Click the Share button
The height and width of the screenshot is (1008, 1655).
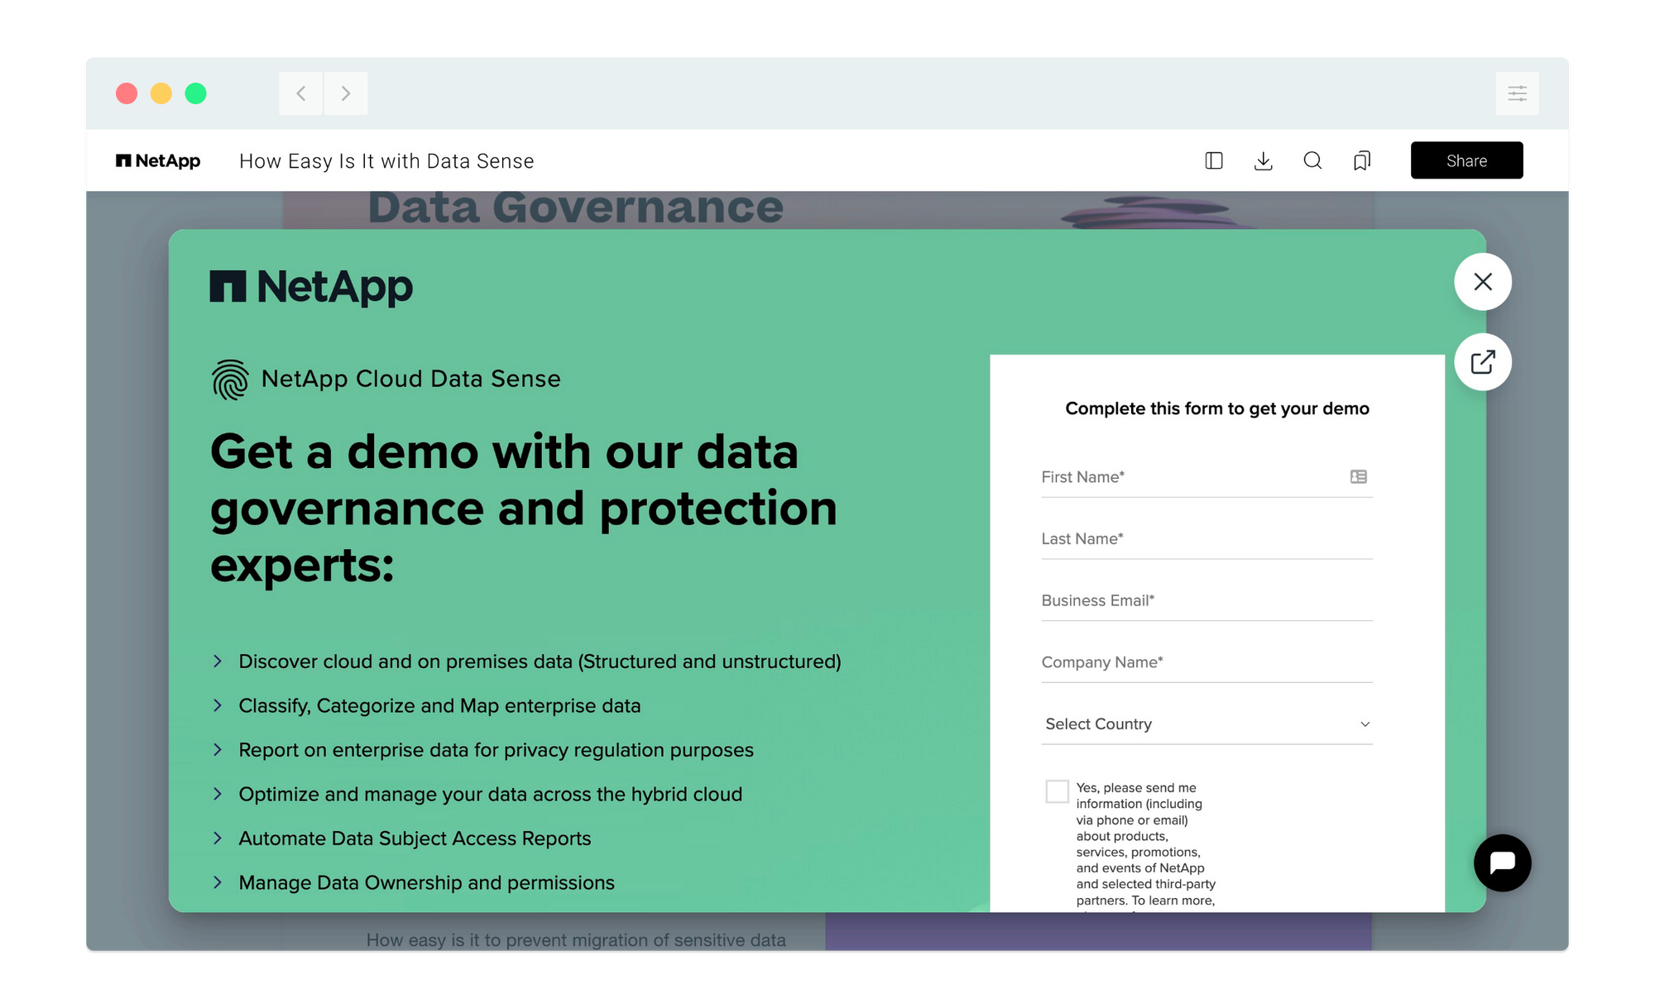point(1466,160)
